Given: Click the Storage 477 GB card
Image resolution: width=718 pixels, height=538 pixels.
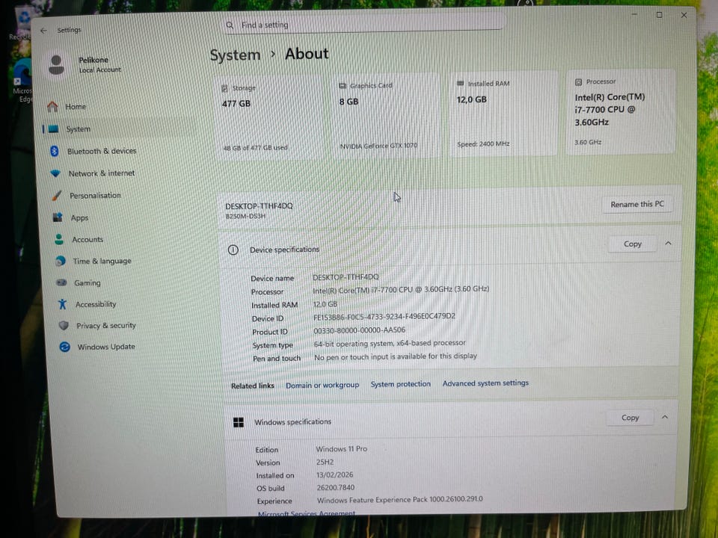Looking at the screenshot, I should pyautogui.click(x=270, y=117).
